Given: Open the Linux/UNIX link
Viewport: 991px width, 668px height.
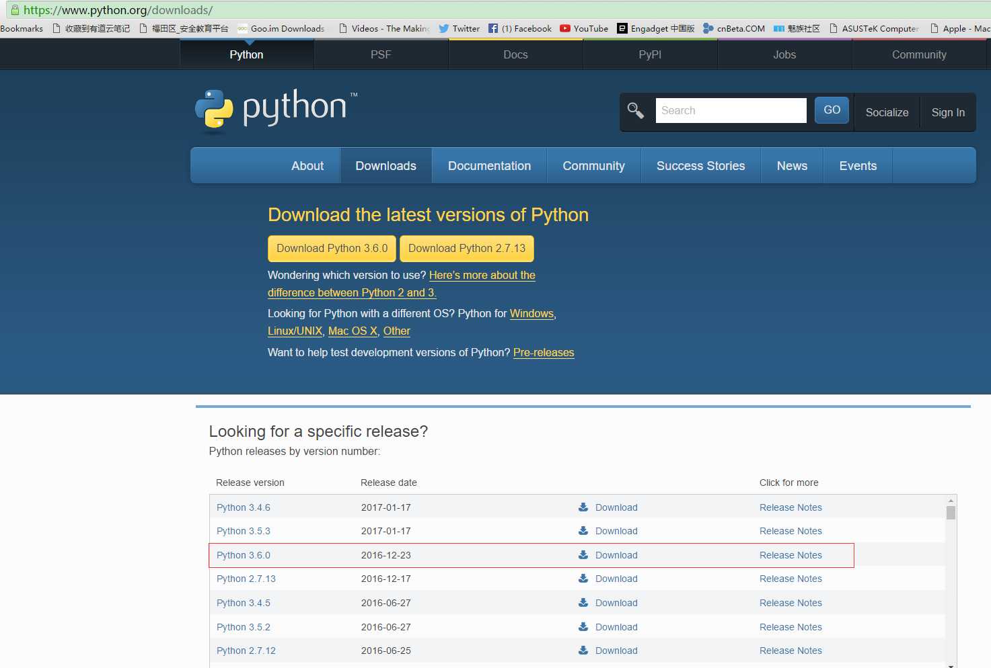Looking at the screenshot, I should point(295,331).
